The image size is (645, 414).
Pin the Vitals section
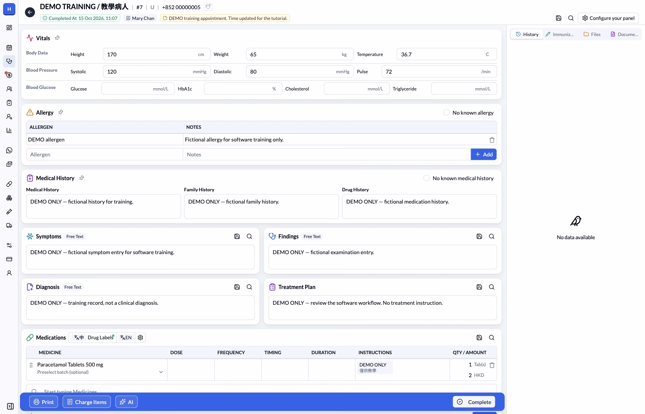coord(57,38)
